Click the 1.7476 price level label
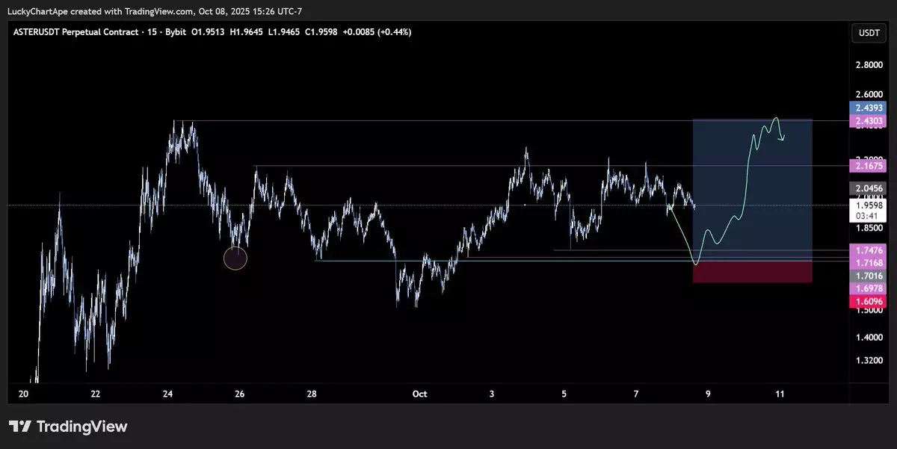This screenshot has width=897, height=449. click(868, 250)
